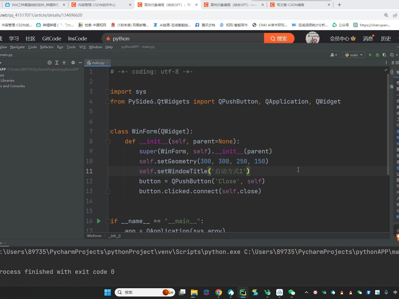Show hidden system tray icons
The image size is (399, 299).
coord(306,292)
